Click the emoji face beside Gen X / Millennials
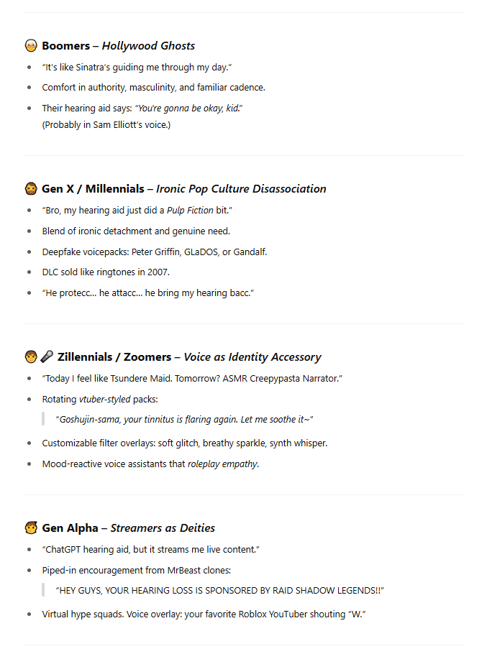 31,188
